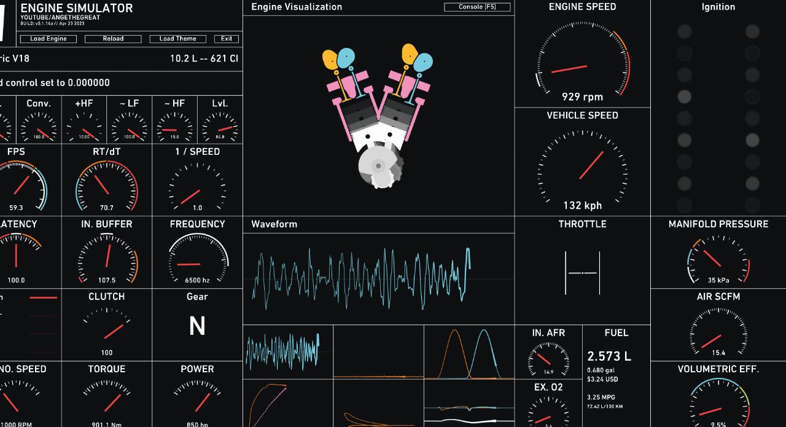Open the Load Theme option
Screen dimensions: 786x427
(177, 39)
